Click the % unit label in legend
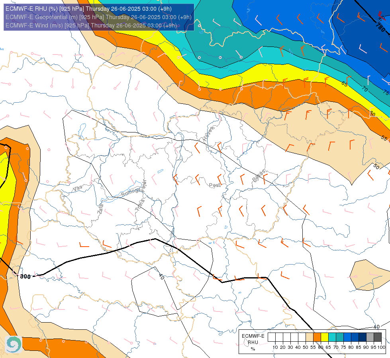 (253, 349)
